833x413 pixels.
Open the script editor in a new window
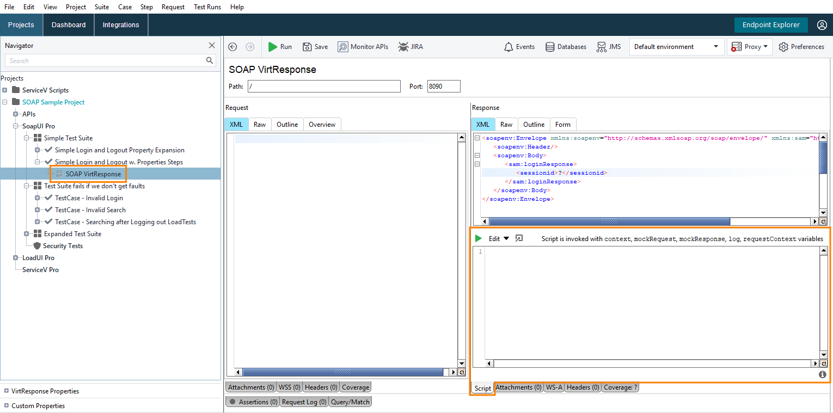[519, 238]
